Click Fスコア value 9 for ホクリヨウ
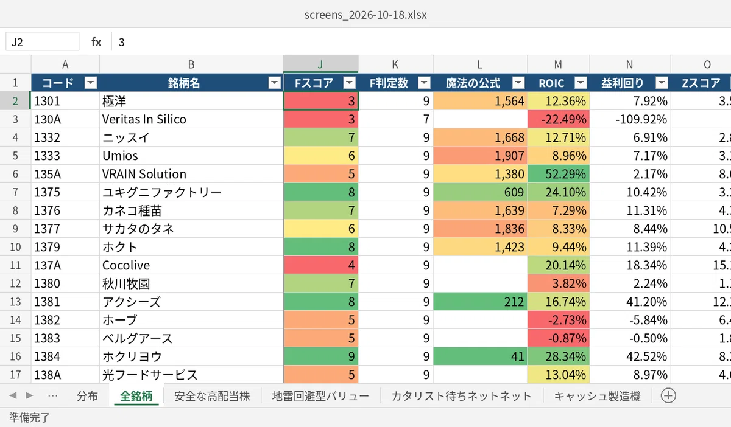731x427 pixels. coord(321,356)
